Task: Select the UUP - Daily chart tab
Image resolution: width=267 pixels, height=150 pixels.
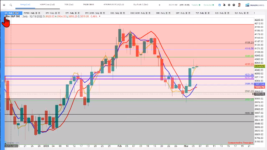Action: pyautogui.click(x=180, y=13)
